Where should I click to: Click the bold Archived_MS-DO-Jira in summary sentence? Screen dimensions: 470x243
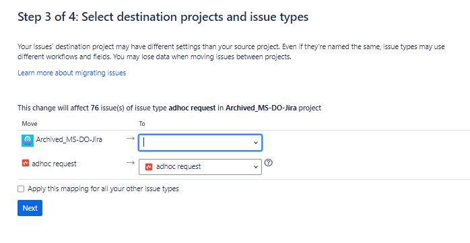tap(261, 108)
